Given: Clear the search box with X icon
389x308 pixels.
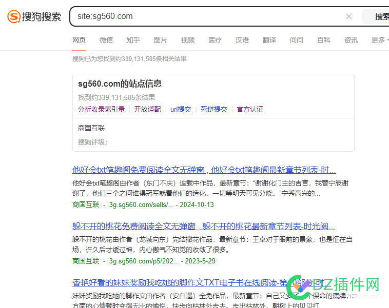Looking at the screenshot, I should 349,16.
